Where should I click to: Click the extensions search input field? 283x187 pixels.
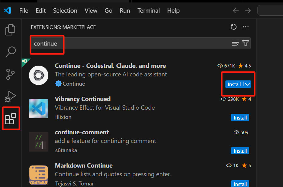pos(129,43)
